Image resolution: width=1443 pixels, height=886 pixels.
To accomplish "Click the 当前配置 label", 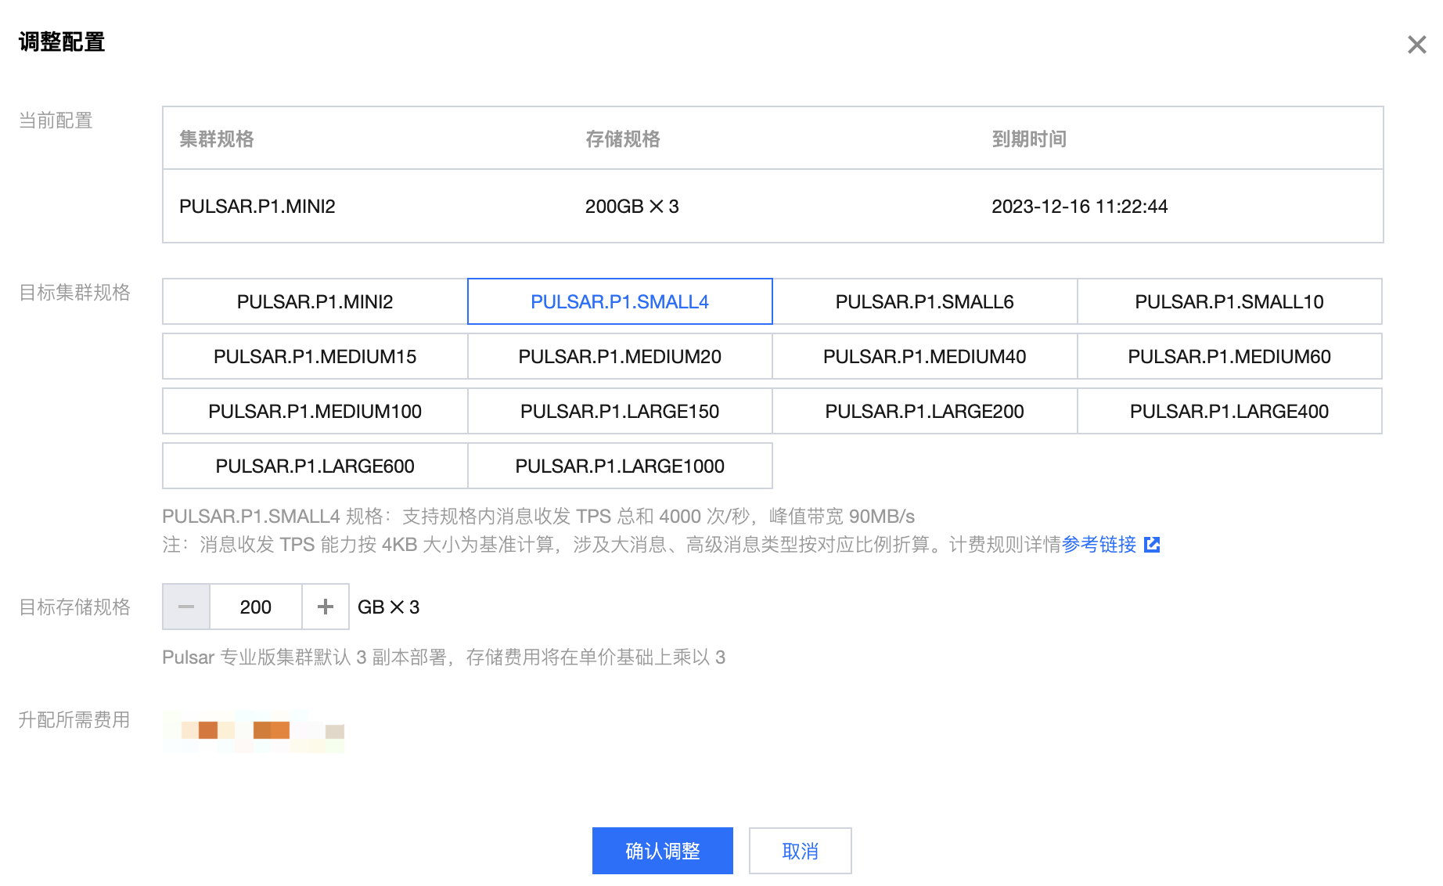I will click(56, 121).
